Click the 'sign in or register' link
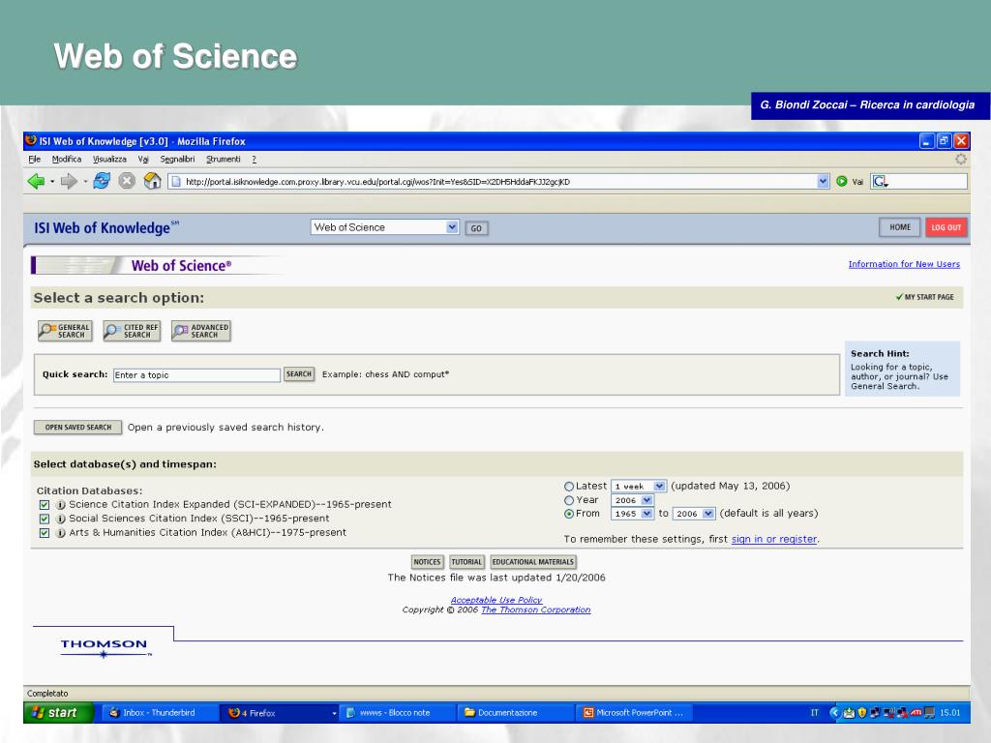 point(774,539)
